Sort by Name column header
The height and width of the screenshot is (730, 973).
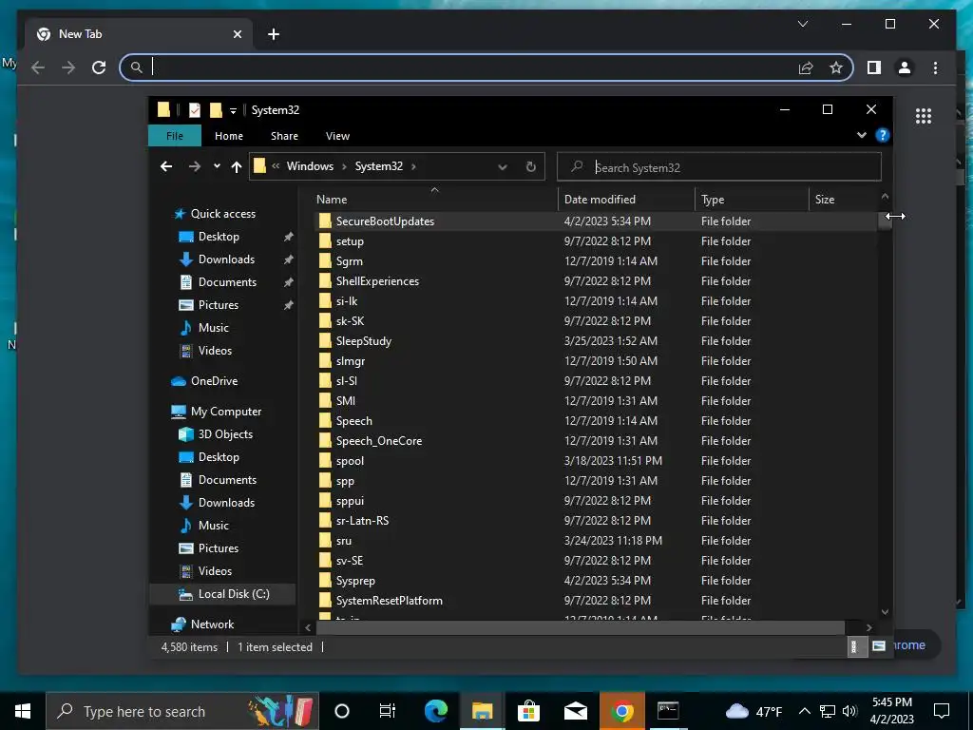[332, 200]
